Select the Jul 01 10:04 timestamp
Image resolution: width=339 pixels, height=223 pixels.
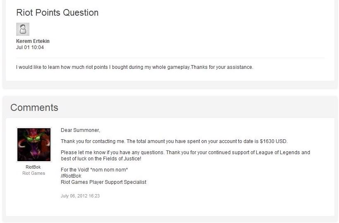pyautogui.click(x=30, y=47)
